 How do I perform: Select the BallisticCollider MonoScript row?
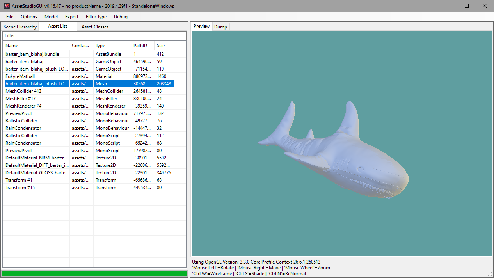tap(89, 136)
